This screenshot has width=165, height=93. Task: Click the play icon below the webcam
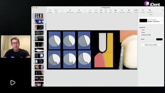coord(13,83)
